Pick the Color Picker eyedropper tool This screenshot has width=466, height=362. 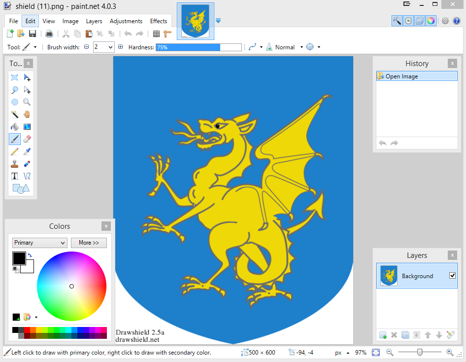27,151
